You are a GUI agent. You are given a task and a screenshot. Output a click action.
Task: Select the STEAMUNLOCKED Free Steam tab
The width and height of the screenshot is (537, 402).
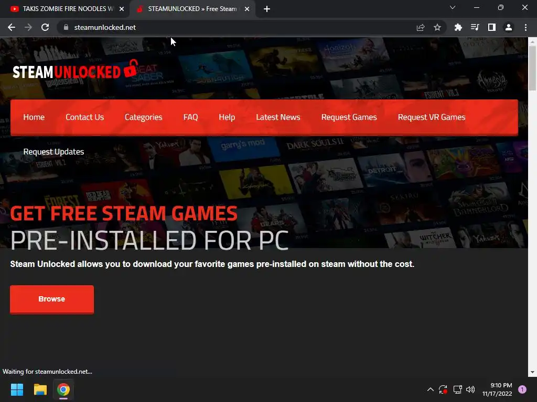click(x=192, y=9)
